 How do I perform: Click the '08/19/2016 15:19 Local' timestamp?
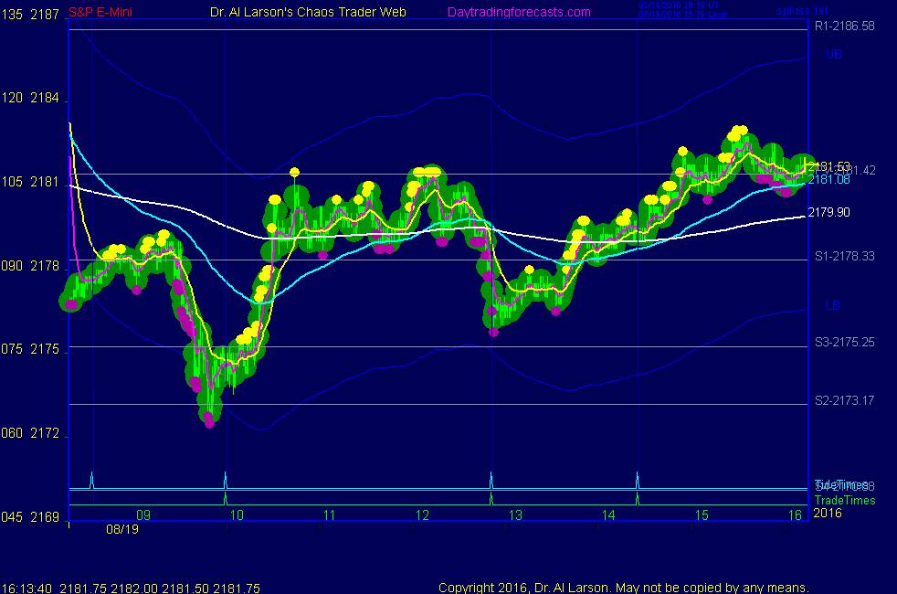(683, 15)
